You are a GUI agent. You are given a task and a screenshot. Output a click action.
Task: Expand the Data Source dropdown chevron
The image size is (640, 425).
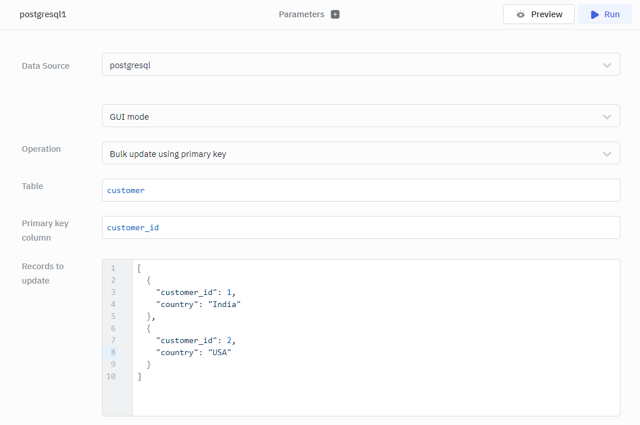click(x=607, y=65)
